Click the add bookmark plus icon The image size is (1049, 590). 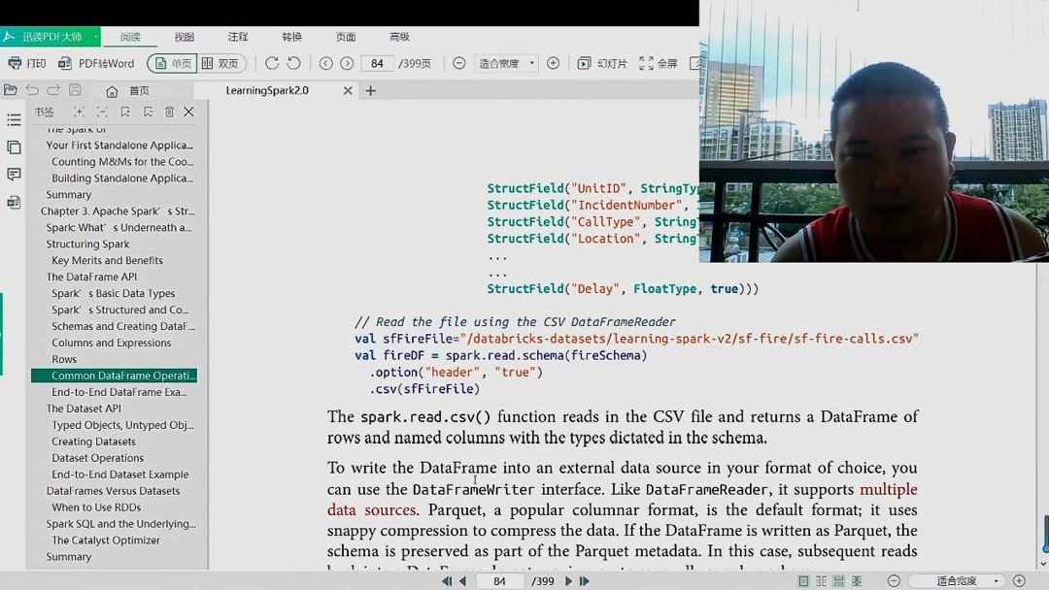coord(80,113)
